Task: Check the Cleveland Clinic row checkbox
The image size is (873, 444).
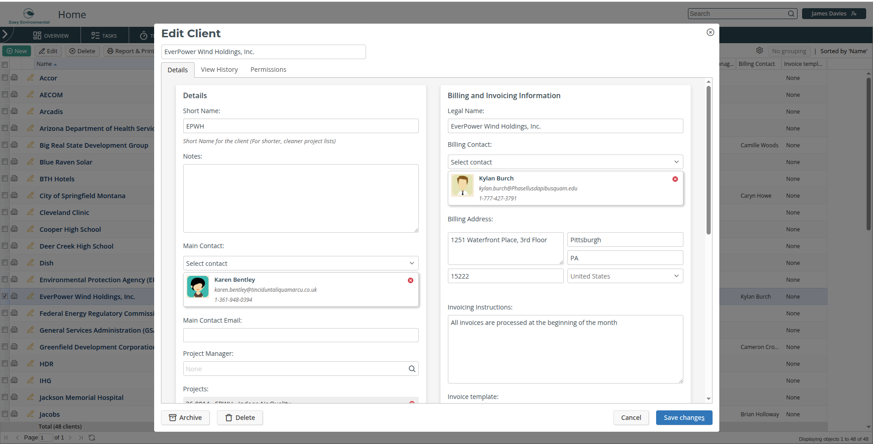Action: click(5, 212)
